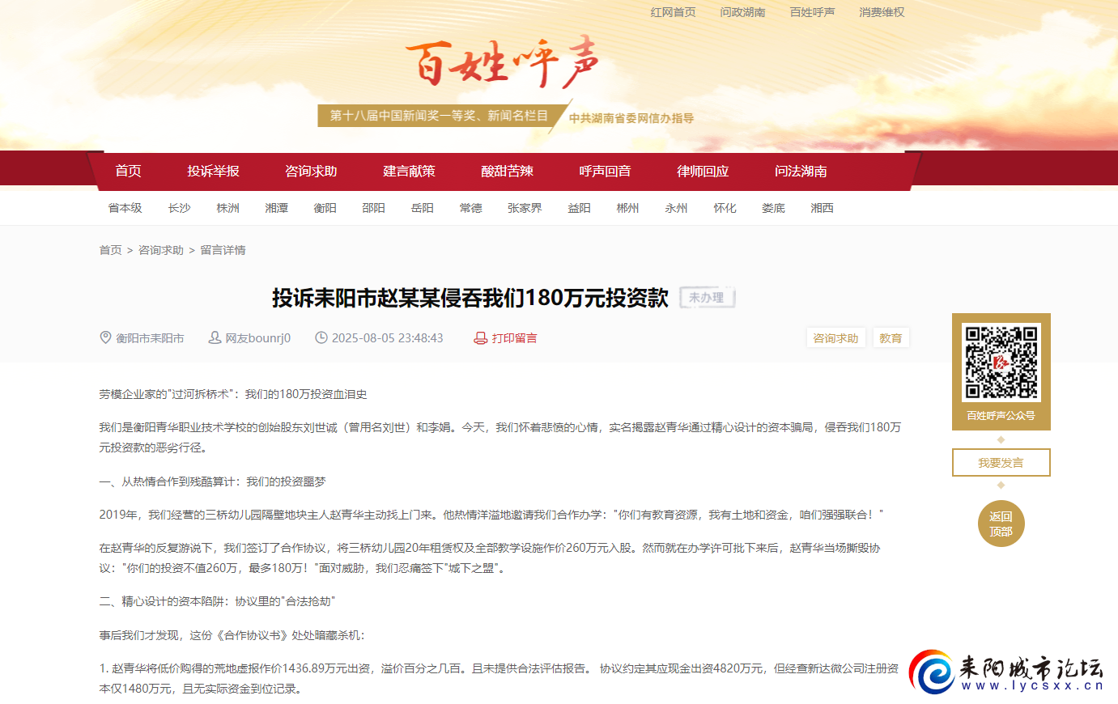The image size is (1118, 704).
Task: Open the 呼声回音 section
Action: [604, 171]
